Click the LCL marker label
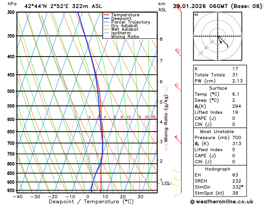 click(x=167, y=183)
